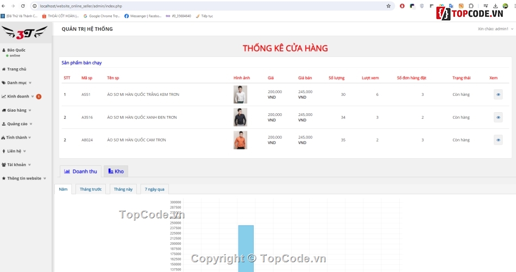
Task: Open the extensions puzzle icon
Action: point(471,6)
